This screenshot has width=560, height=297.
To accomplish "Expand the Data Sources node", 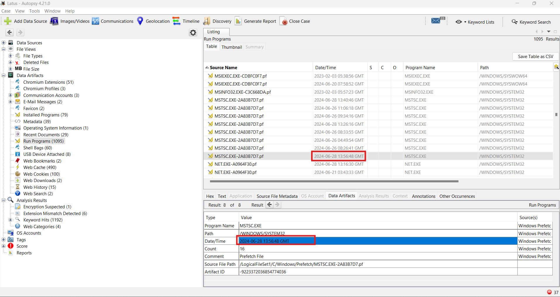I will 4,43.
